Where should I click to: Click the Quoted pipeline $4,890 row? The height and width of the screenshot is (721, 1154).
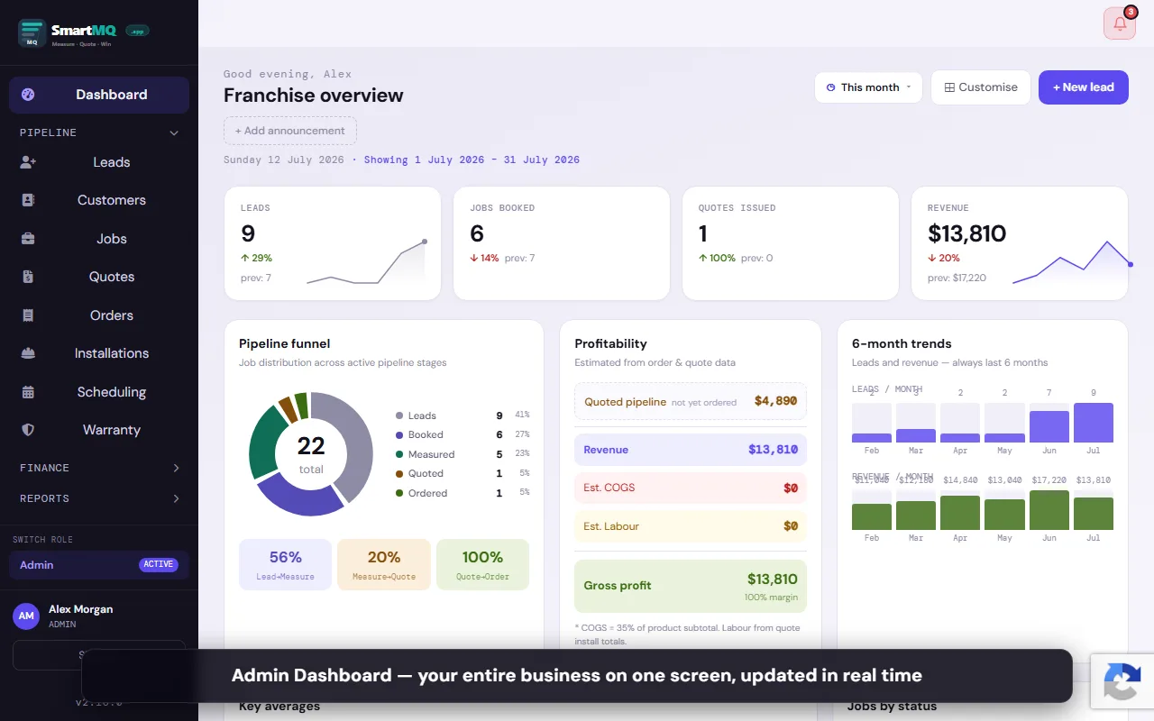coord(691,401)
